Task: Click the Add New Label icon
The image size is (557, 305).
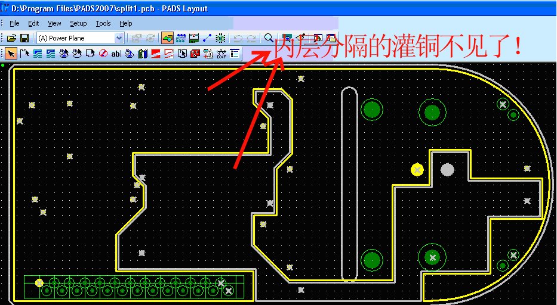Action: tap(208, 54)
